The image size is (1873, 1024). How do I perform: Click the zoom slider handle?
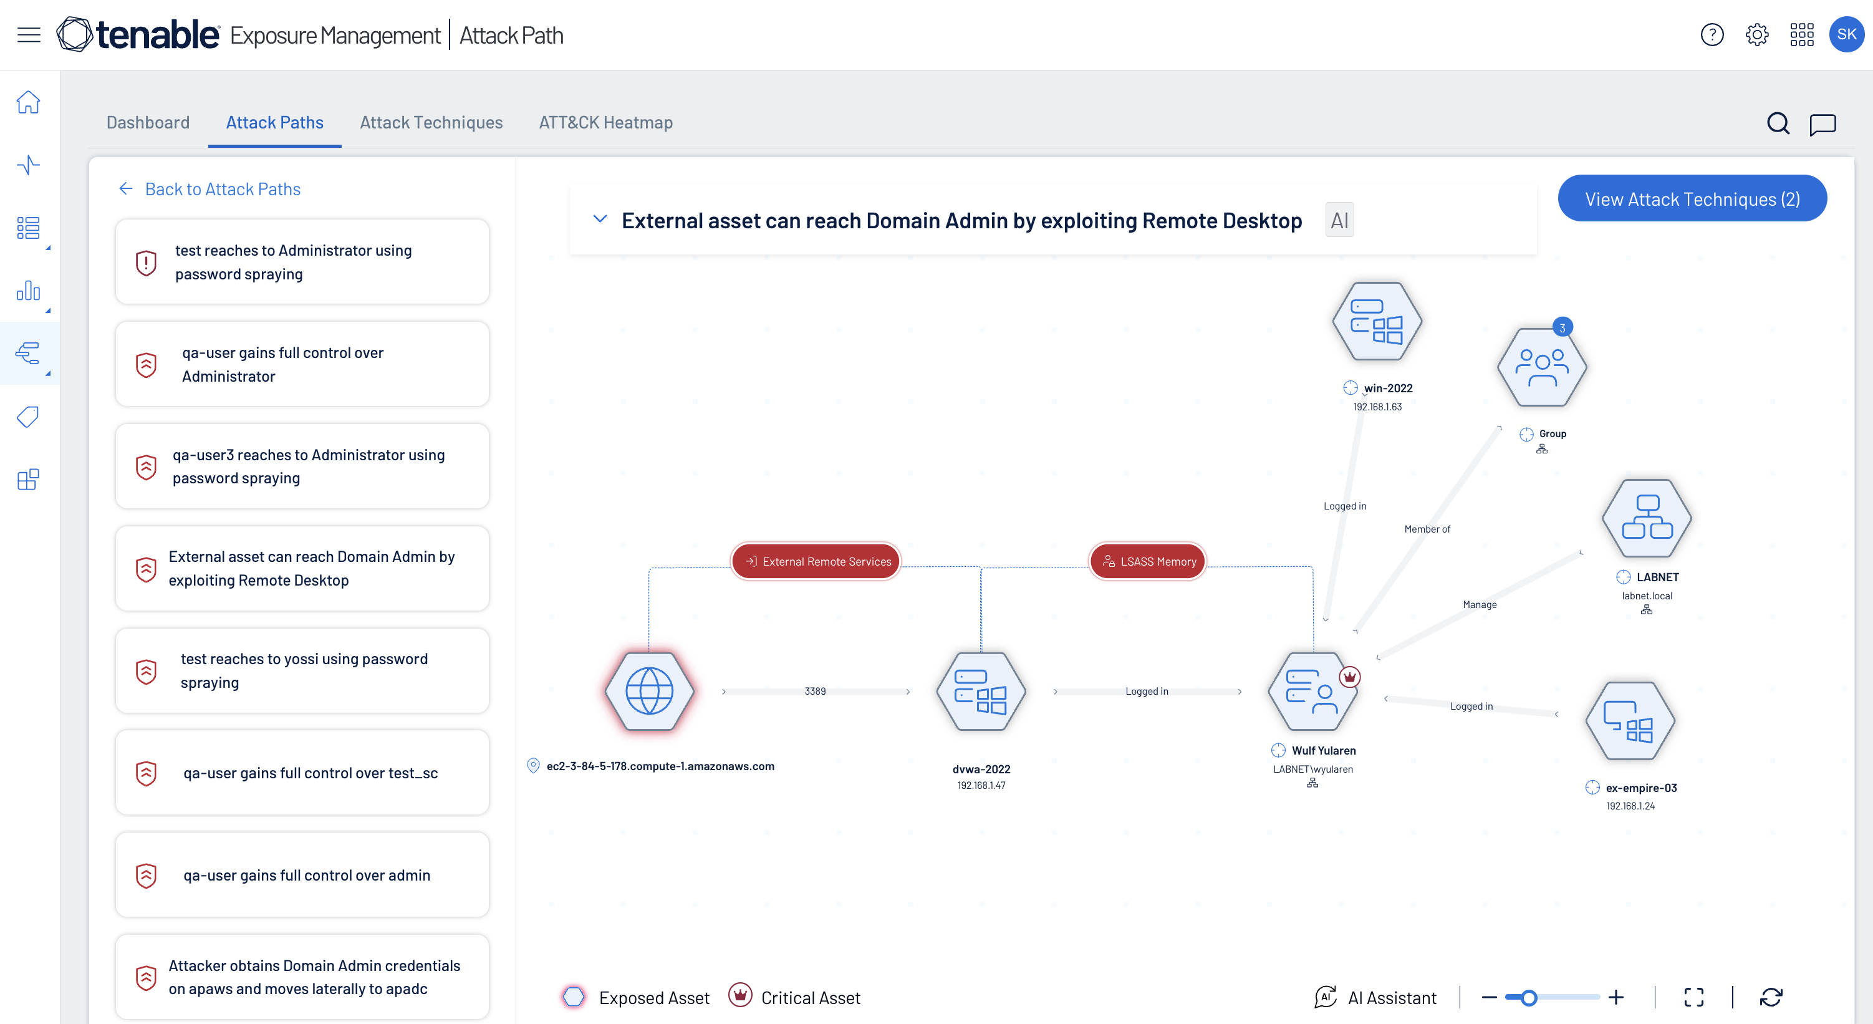pos(1529,998)
